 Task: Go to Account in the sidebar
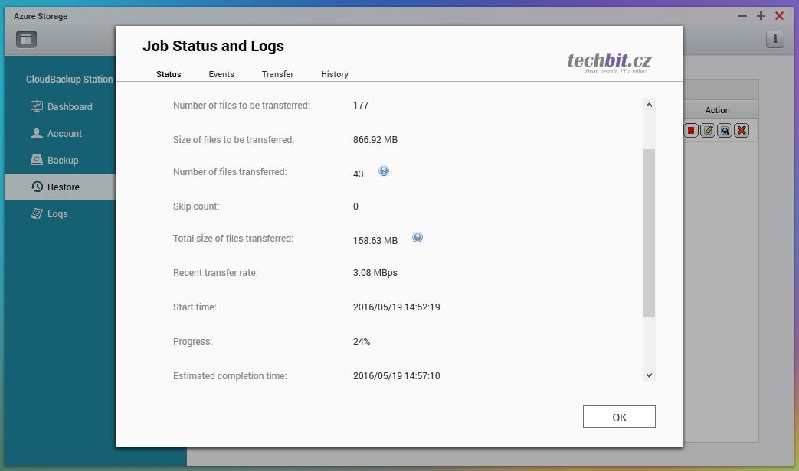click(x=64, y=134)
